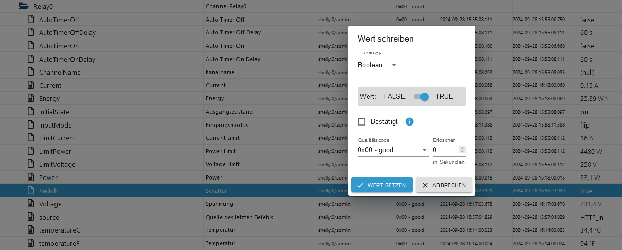This screenshot has height=250, width=622.
Task: Click the Relay0 open folder icon
Action: click(22, 7)
